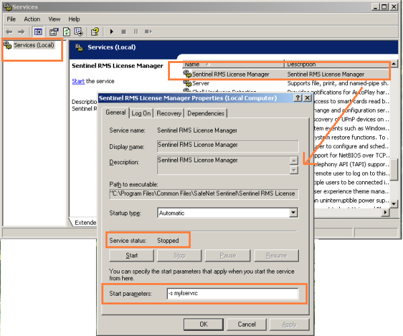Screen dimensions: 403x336
Task: Click the Stop Service toolbar icon
Action: [x=124, y=32]
